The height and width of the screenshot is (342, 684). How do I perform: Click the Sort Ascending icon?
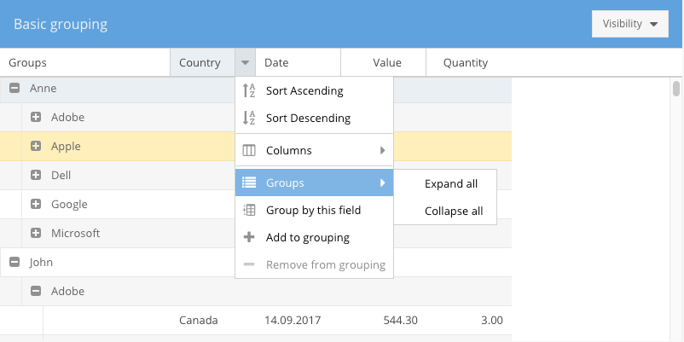click(249, 91)
